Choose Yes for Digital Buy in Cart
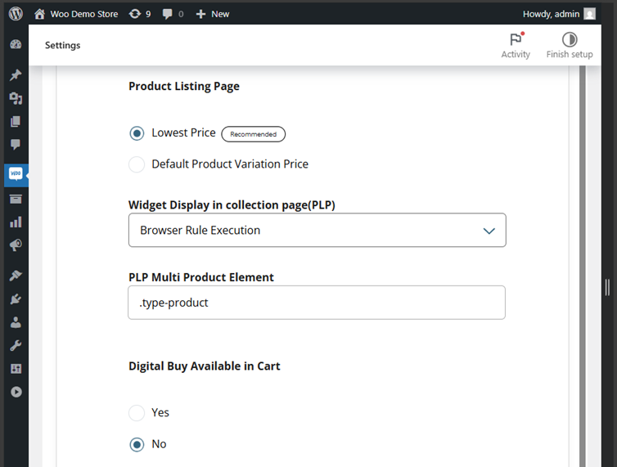617x467 pixels. tap(137, 413)
